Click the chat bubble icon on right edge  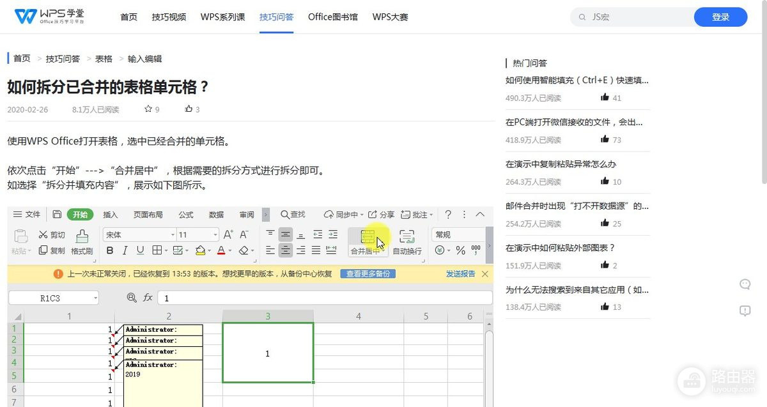pyautogui.click(x=745, y=284)
